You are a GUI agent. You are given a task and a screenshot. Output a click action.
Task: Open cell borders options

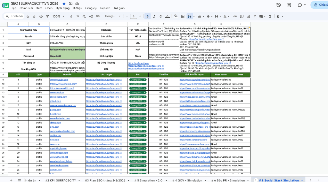183,16
